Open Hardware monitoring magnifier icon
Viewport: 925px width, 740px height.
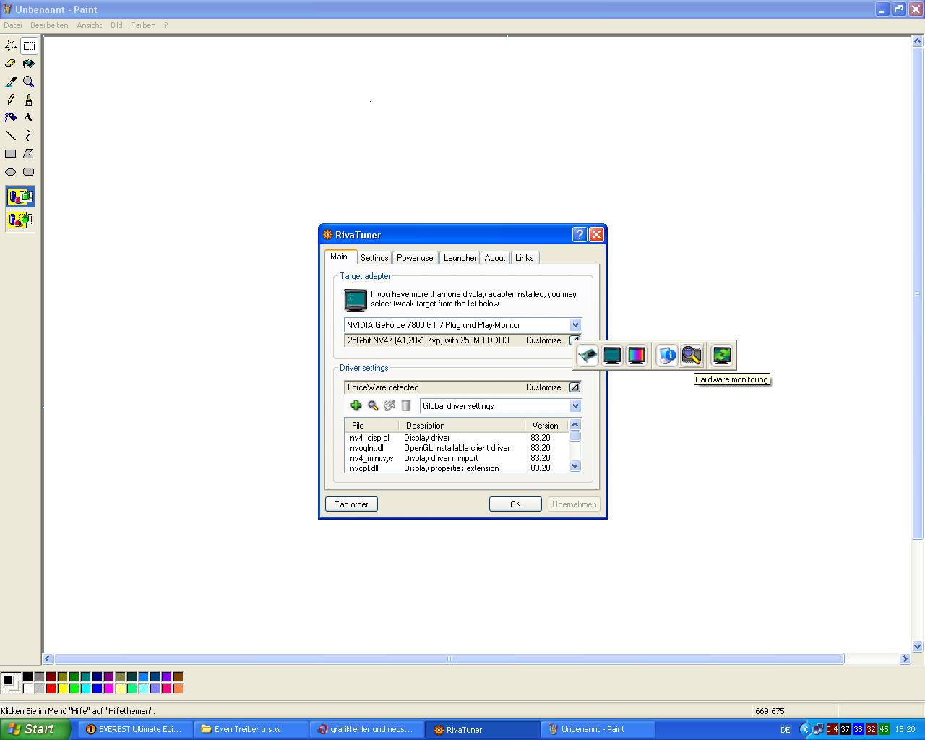(691, 356)
